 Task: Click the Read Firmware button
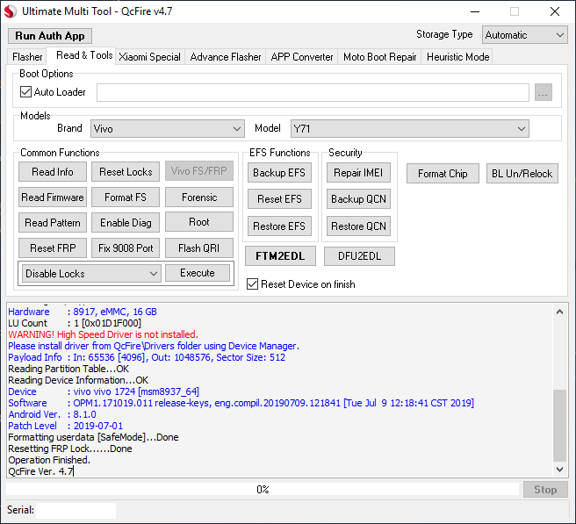click(x=53, y=197)
